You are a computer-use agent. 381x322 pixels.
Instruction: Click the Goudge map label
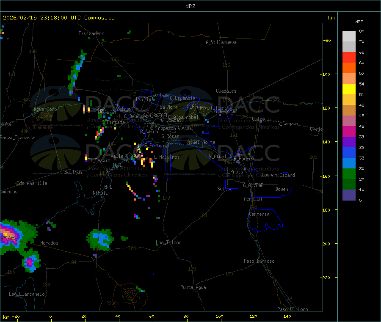(x=185, y=128)
